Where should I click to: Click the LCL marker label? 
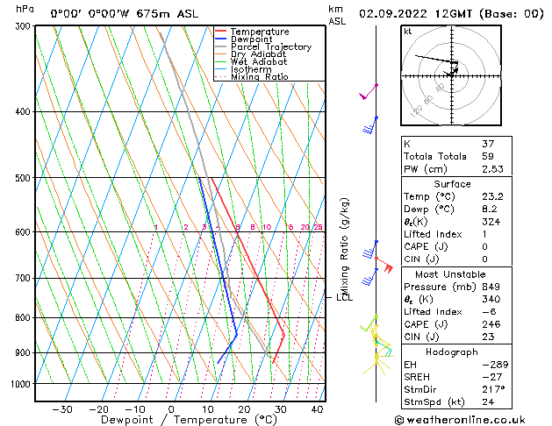(x=344, y=297)
